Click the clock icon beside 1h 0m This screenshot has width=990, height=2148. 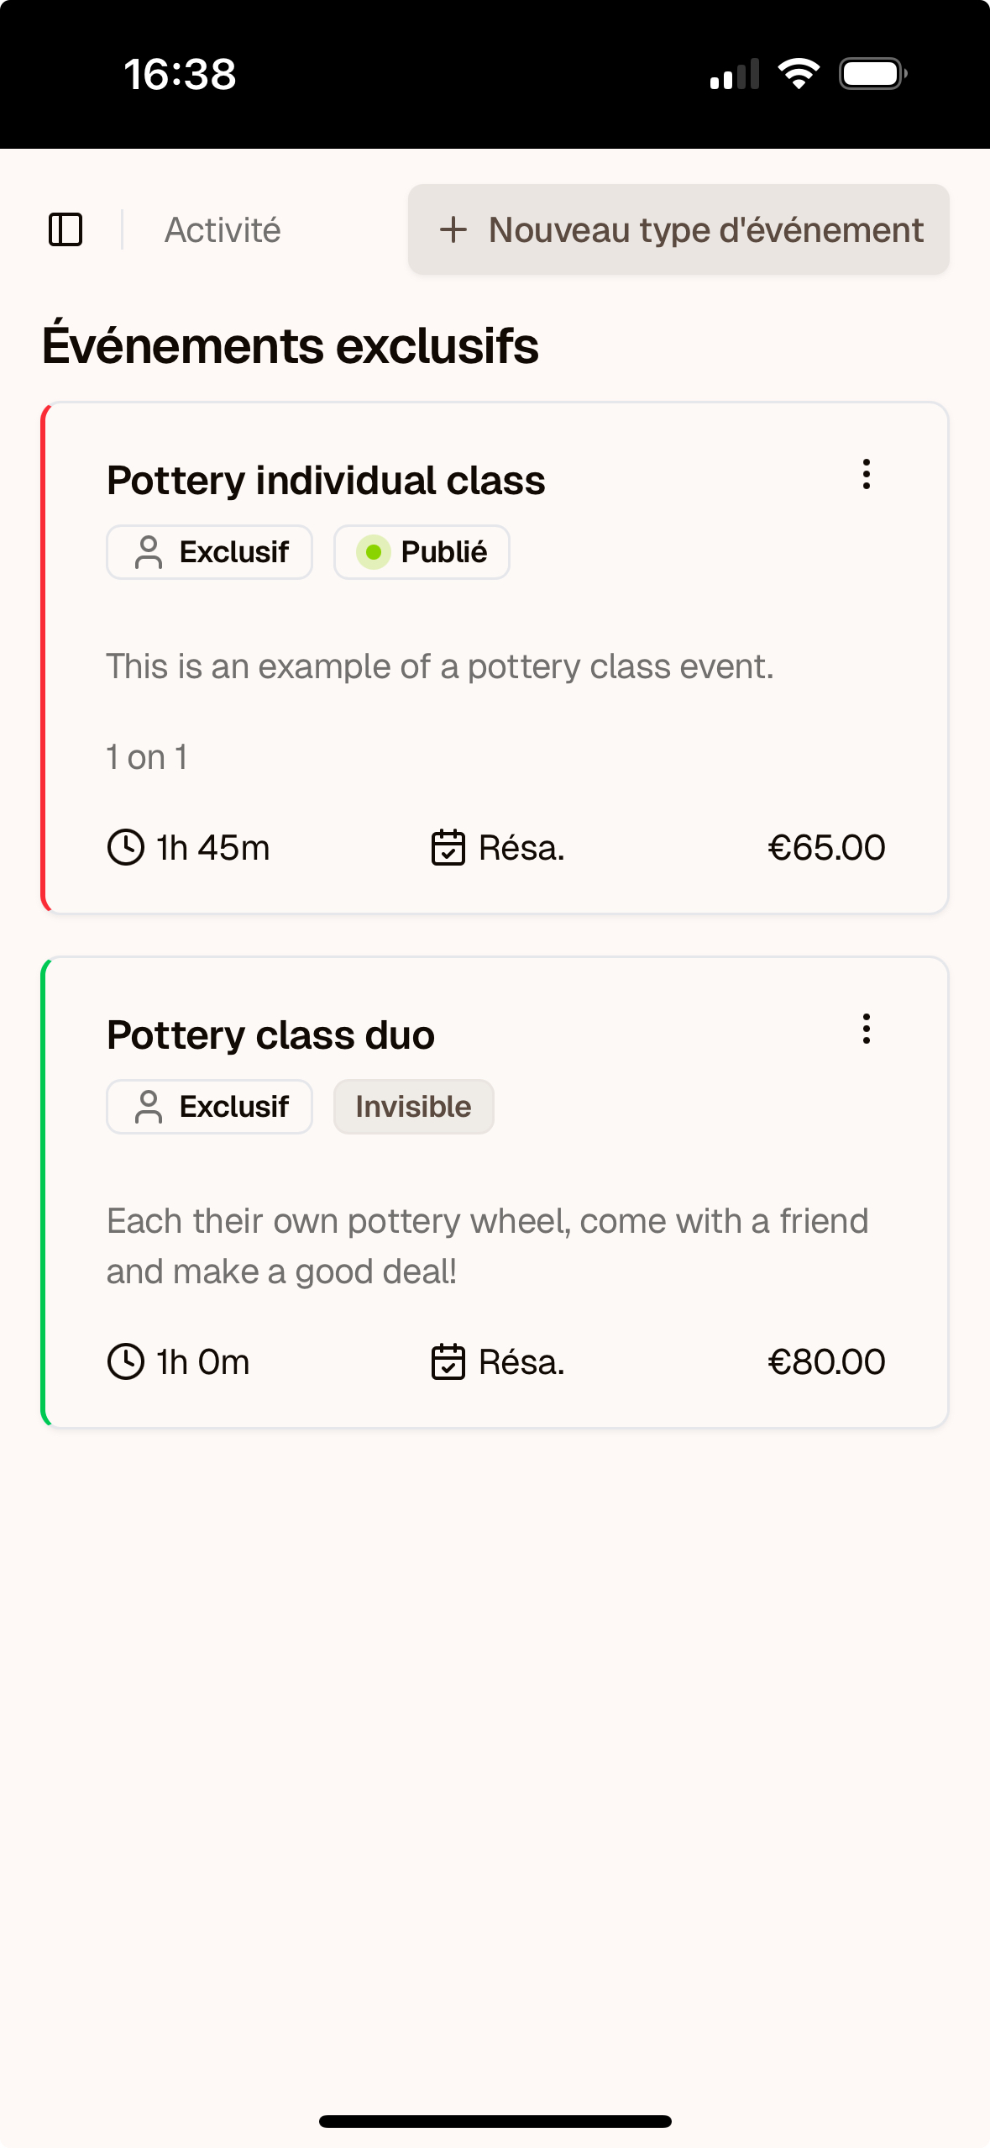pyautogui.click(x=126, y=1361)
